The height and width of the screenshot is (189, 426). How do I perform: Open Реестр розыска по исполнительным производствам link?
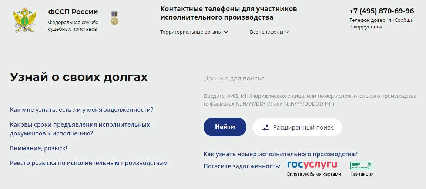[x=89, y=163]
